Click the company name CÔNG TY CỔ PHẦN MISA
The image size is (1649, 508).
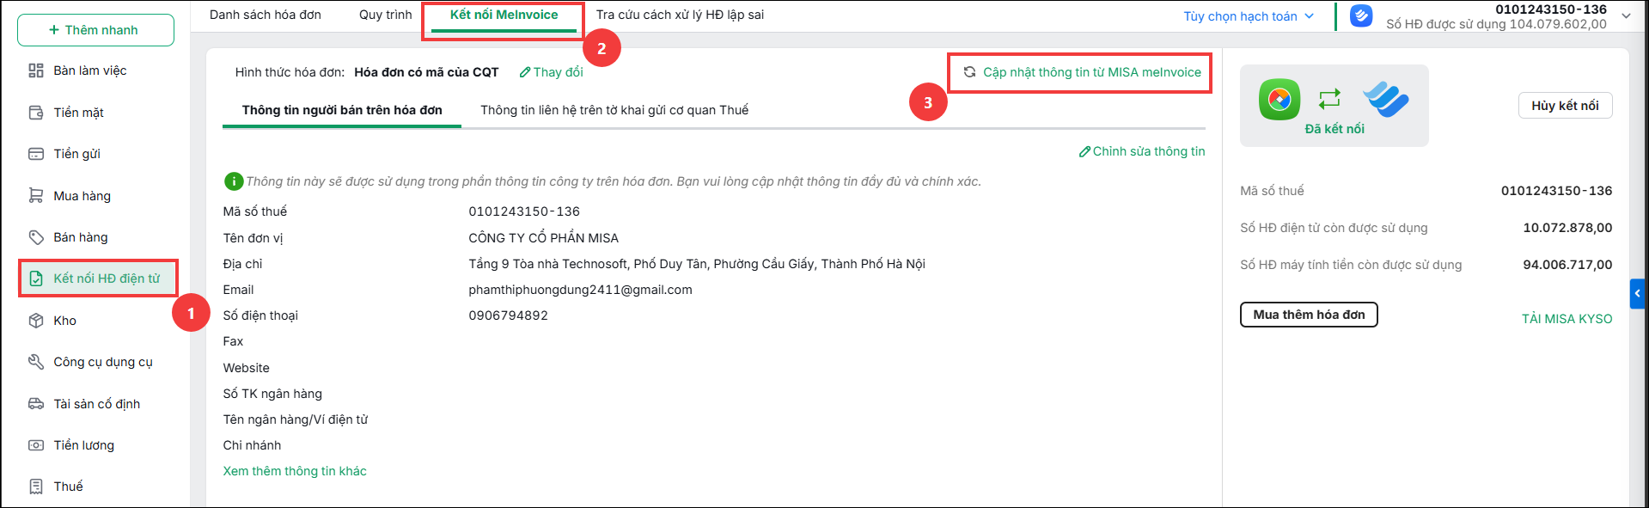pos(543,238)
